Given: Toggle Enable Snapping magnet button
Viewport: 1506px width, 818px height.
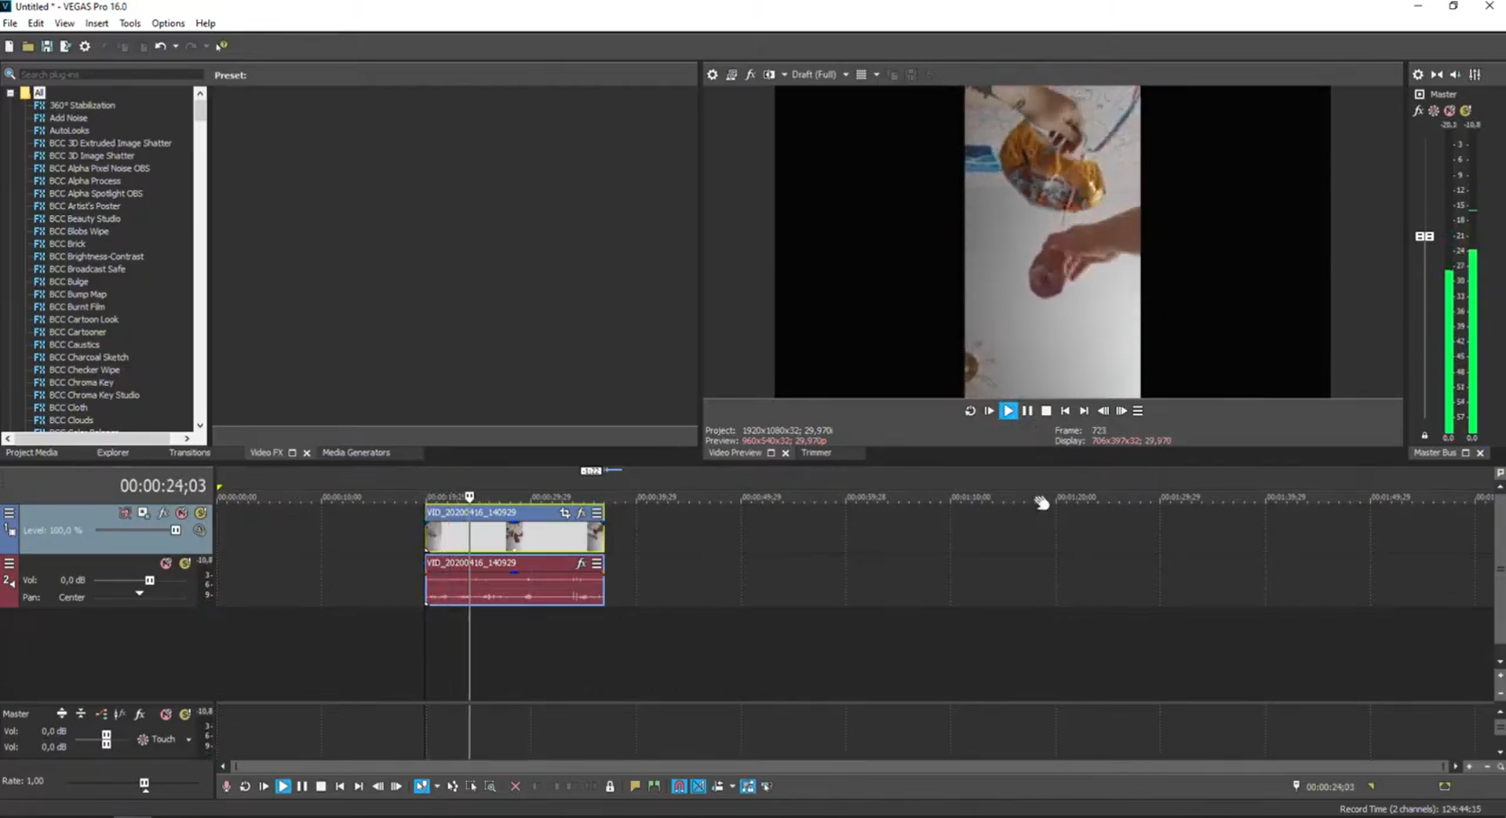Looking at the screenshot, I should (679, 787).
